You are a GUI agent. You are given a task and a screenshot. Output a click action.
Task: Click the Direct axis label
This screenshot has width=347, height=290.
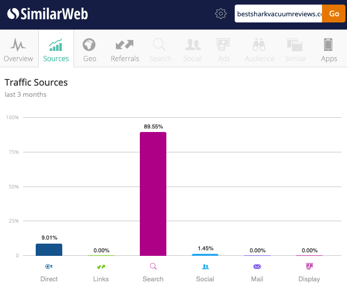pyautogui.click(x=49, y=279)
